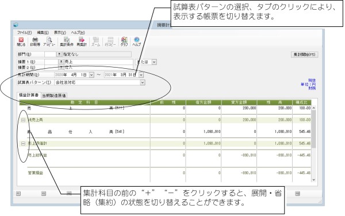This screenshot has width=345, height=216.
Task: Open the 表示(V) menu
Action: 60,33
